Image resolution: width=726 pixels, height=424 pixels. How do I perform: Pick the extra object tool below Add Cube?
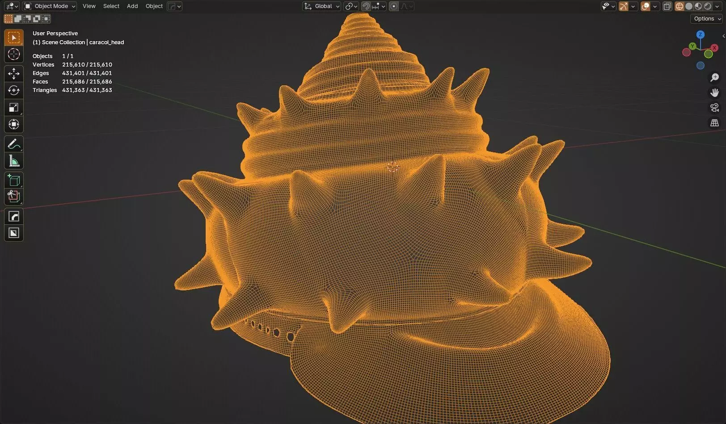(14, 197)
